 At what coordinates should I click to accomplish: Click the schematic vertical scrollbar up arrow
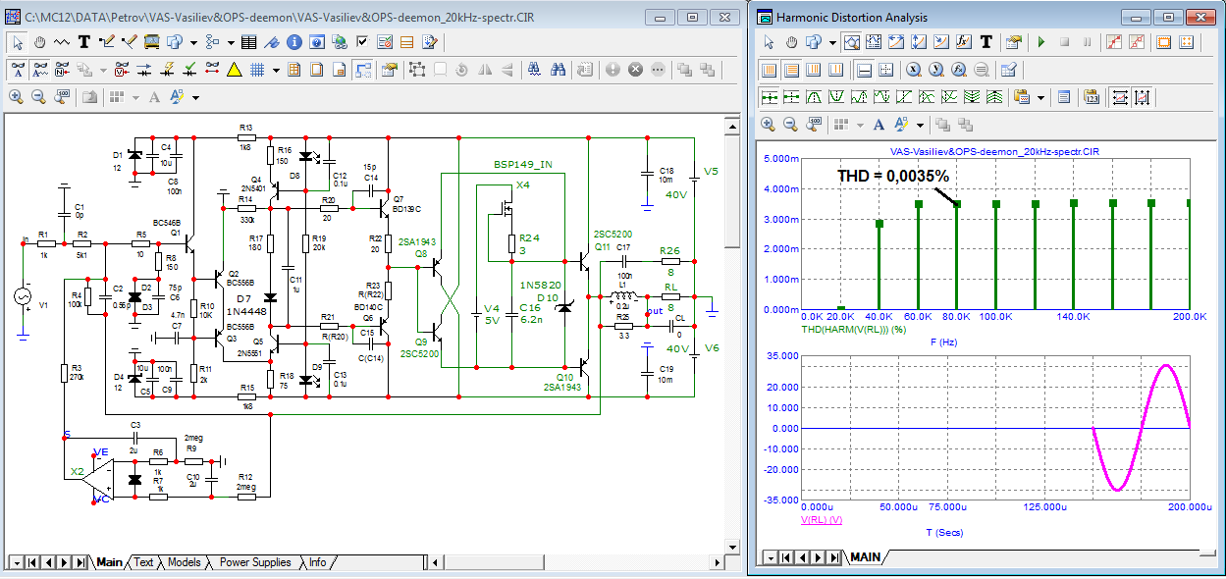coord(730,125)
